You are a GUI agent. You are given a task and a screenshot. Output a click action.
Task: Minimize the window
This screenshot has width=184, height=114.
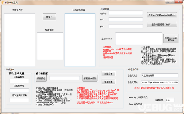click(167, 2)
